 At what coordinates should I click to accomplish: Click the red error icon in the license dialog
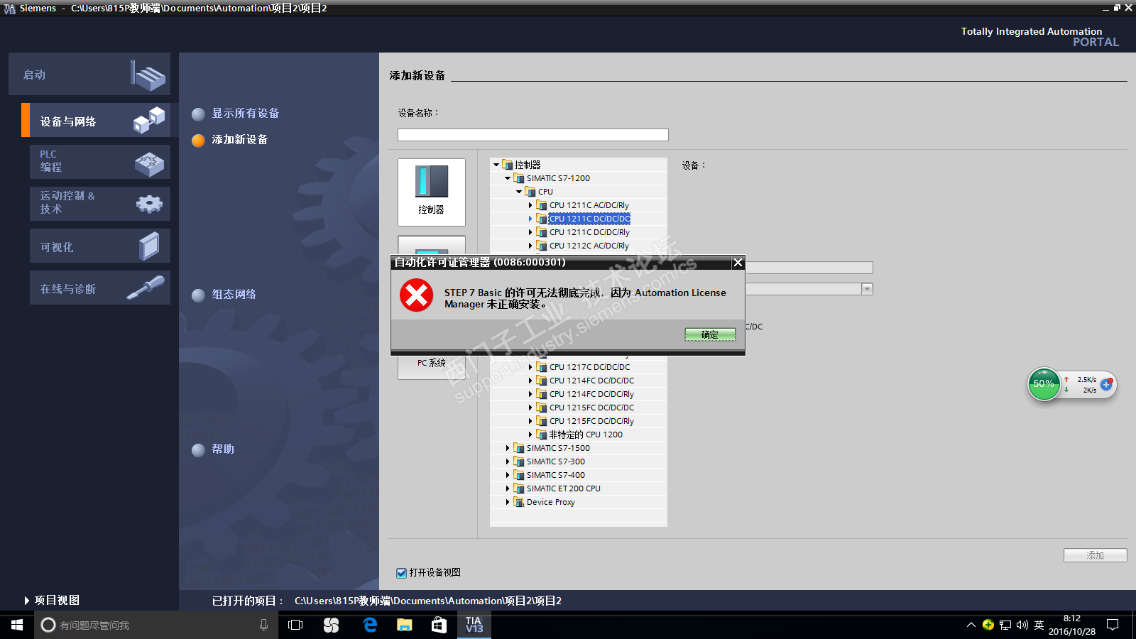(417, 295)
